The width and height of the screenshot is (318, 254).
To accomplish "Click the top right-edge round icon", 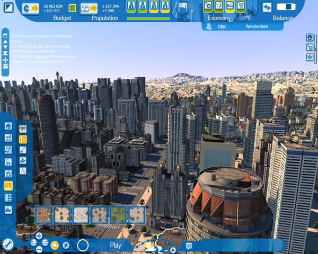I will click(x=310, y=38).
